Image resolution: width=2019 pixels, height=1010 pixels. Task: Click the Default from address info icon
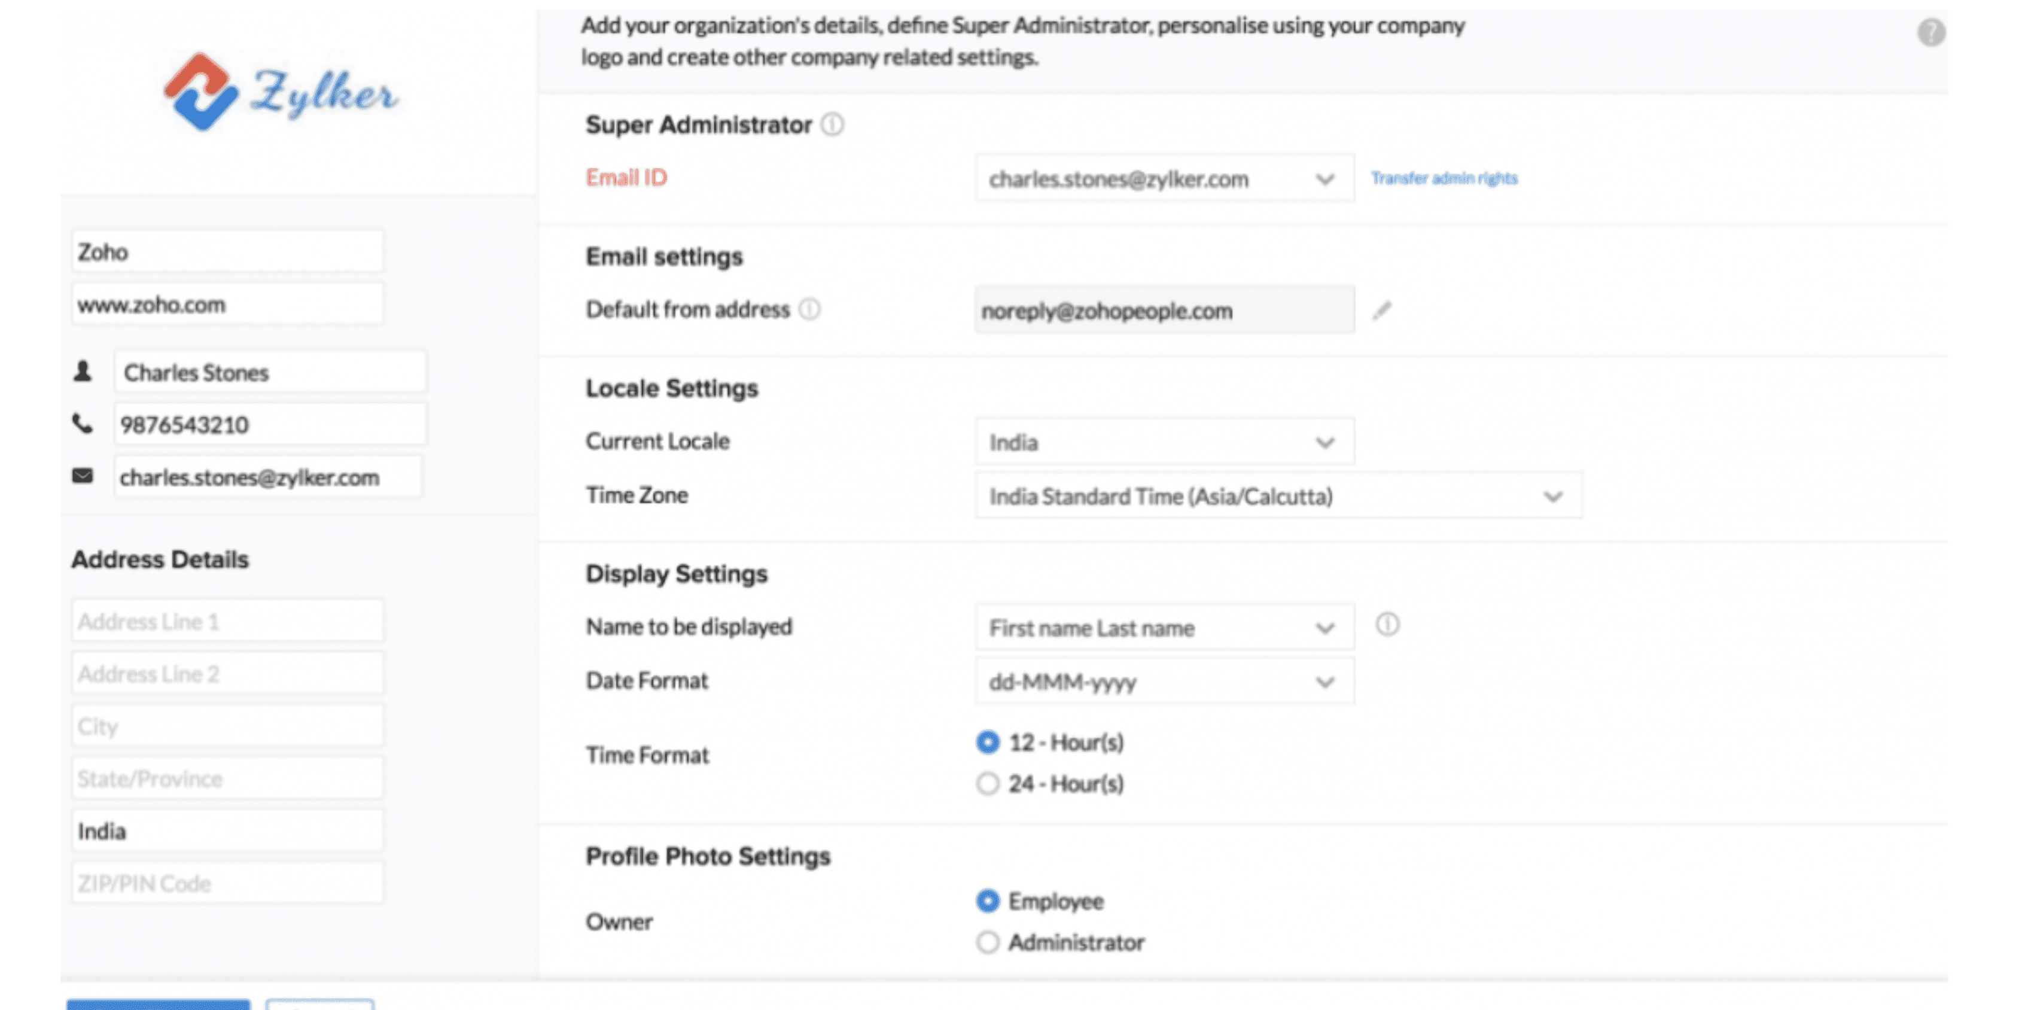click(x=809, y=310)
